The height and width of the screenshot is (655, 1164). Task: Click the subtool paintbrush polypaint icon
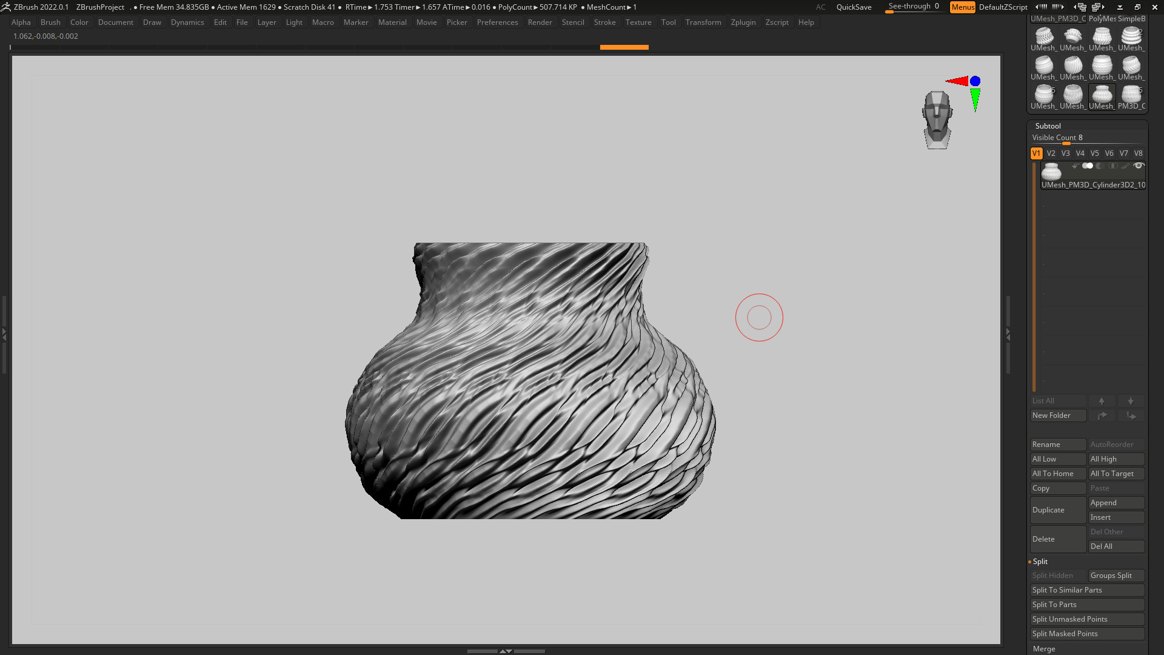coord(1125,166)
